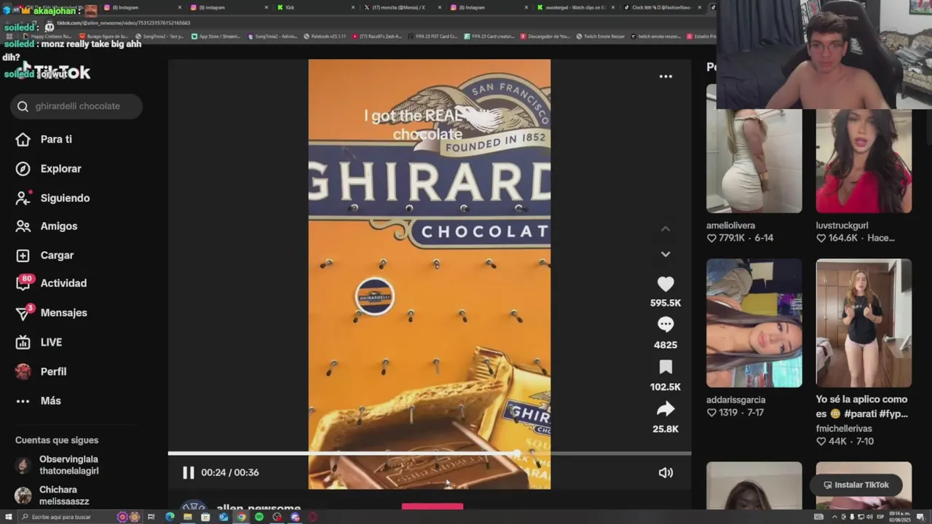Image resolution: width=932 pixels, height=524 pixels.
Task: Click the ameliolivera username
Action: coord(730,226)
